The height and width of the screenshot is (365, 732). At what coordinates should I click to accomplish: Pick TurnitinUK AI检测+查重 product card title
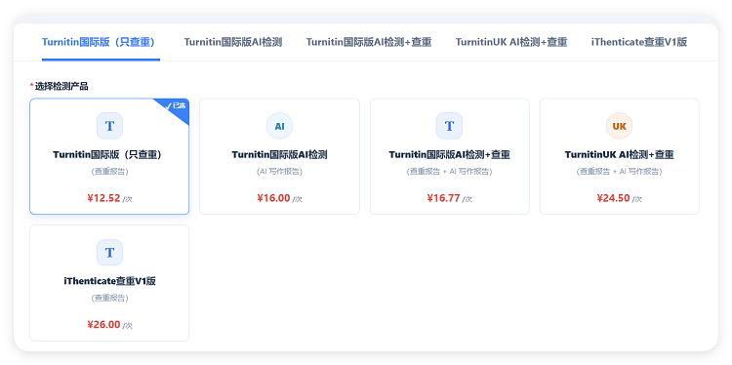(620, 155)
